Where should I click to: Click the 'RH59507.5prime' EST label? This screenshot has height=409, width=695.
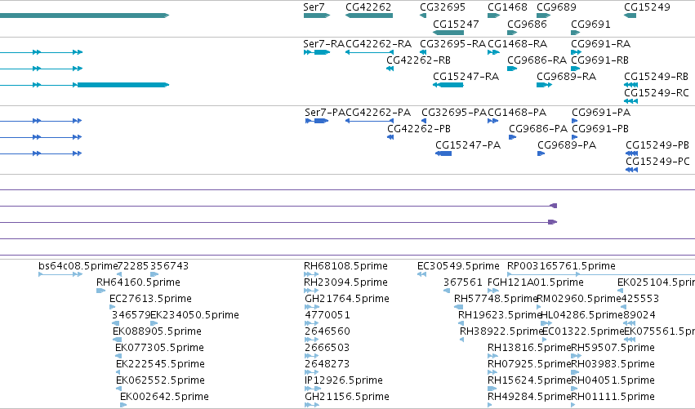point(613,348)
